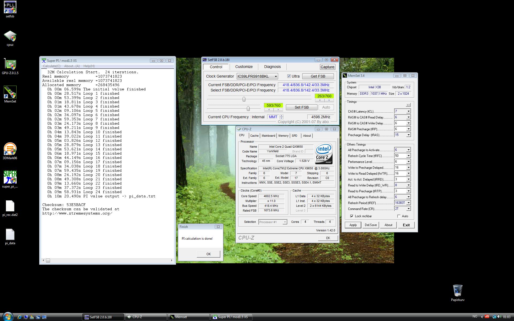Switch to CPU-Z taskbar button
Viewport: 514px width, 321px height.
[x=146, y=317]
